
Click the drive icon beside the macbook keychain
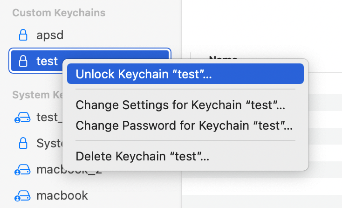21,195
